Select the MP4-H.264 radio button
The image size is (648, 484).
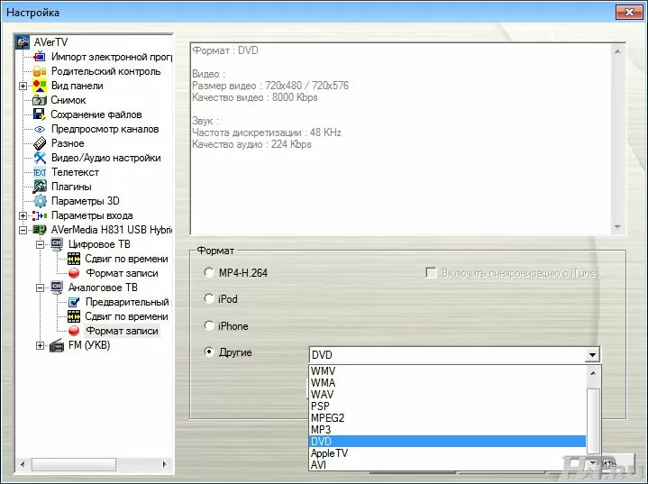pos(210,272)
